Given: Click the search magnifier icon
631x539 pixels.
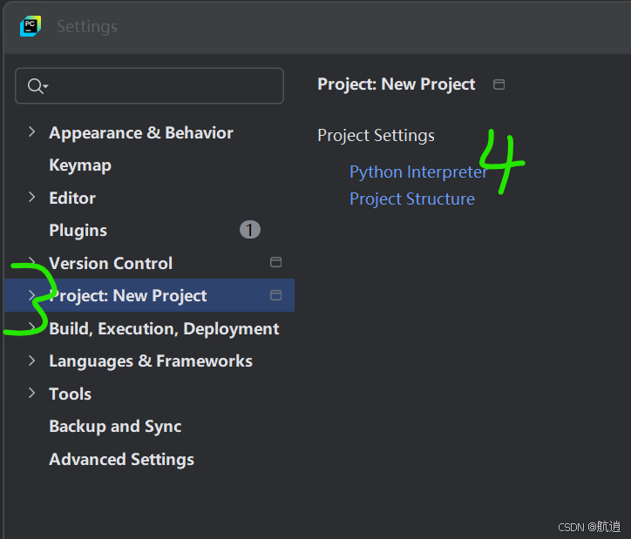Looking at the screenshot, I should click(36, 85).
